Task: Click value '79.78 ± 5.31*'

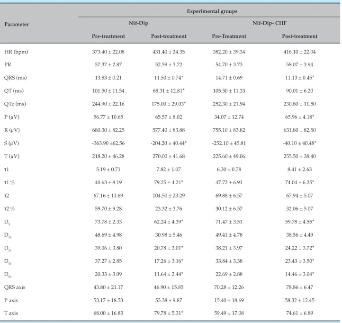Action: 169,313
